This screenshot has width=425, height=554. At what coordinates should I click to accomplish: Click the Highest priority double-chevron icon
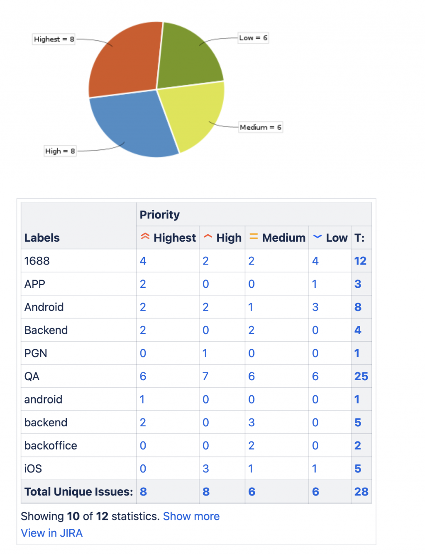(x=145, y=237)
